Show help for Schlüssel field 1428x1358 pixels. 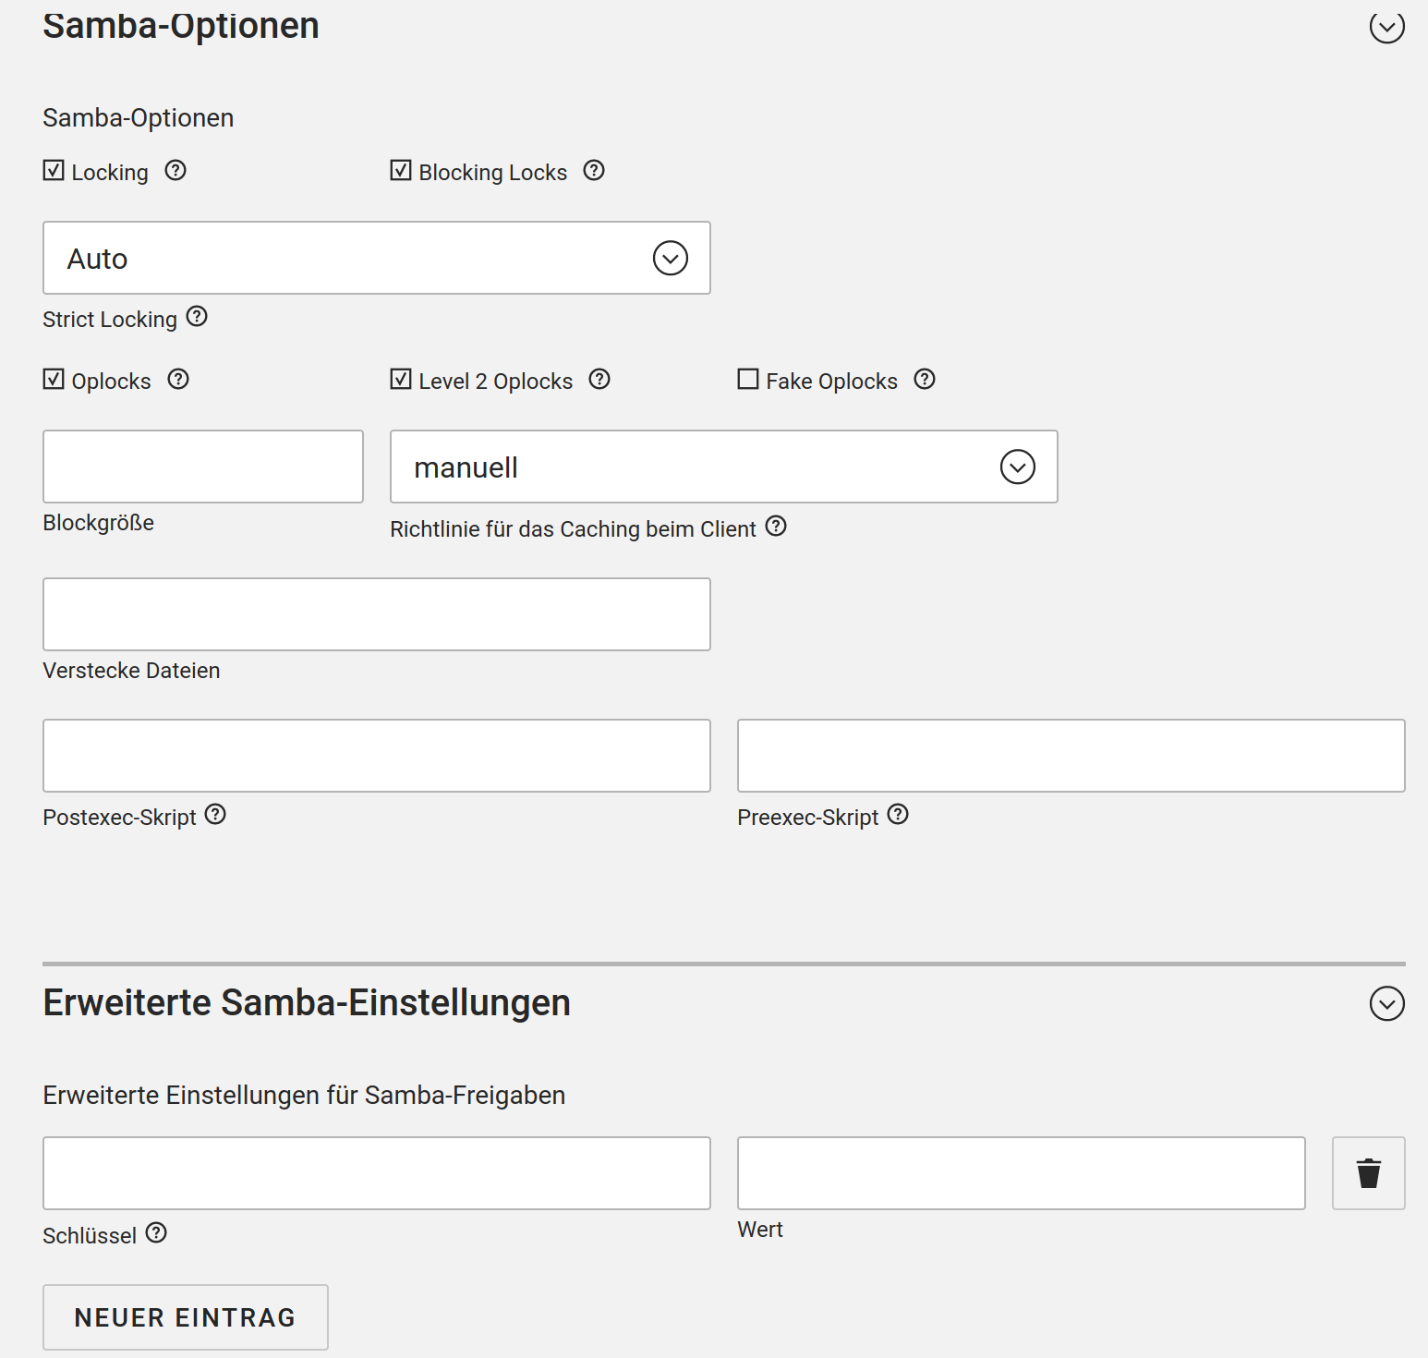click(x=157, y=1232)
